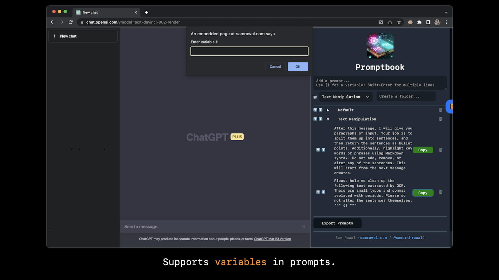Click the Export Prompts button
The image size is (499, 280).
[337, 223]
